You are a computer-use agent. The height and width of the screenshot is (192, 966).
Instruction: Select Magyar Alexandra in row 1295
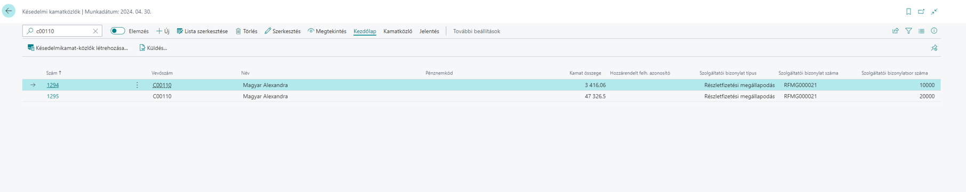[x=265, y=96]
